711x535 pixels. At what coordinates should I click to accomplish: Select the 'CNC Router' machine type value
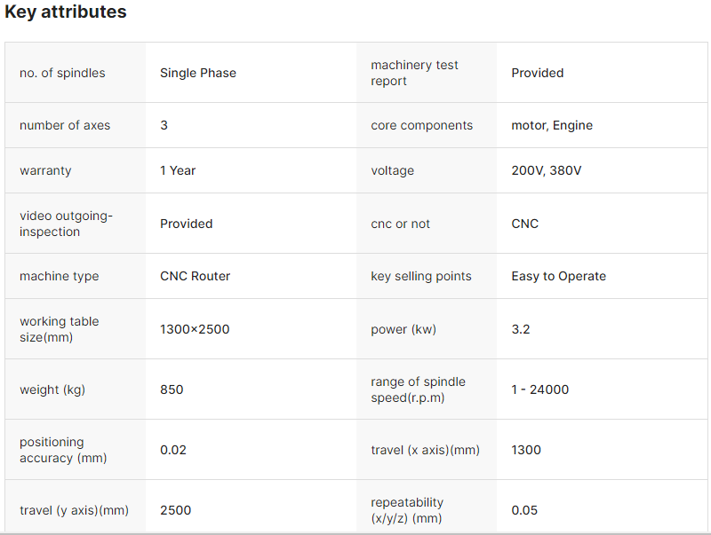pyautogui.click(x=195, y=276)
